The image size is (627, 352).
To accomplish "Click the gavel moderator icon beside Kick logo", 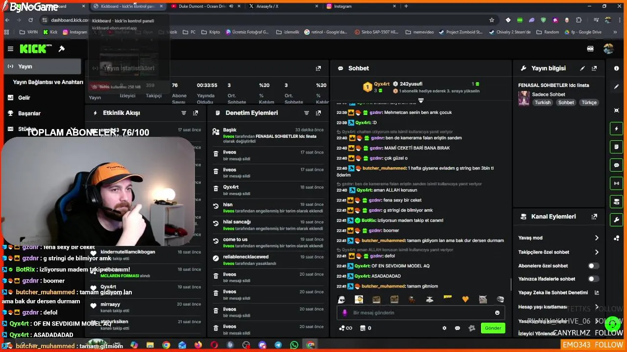I will pos(62,49).
